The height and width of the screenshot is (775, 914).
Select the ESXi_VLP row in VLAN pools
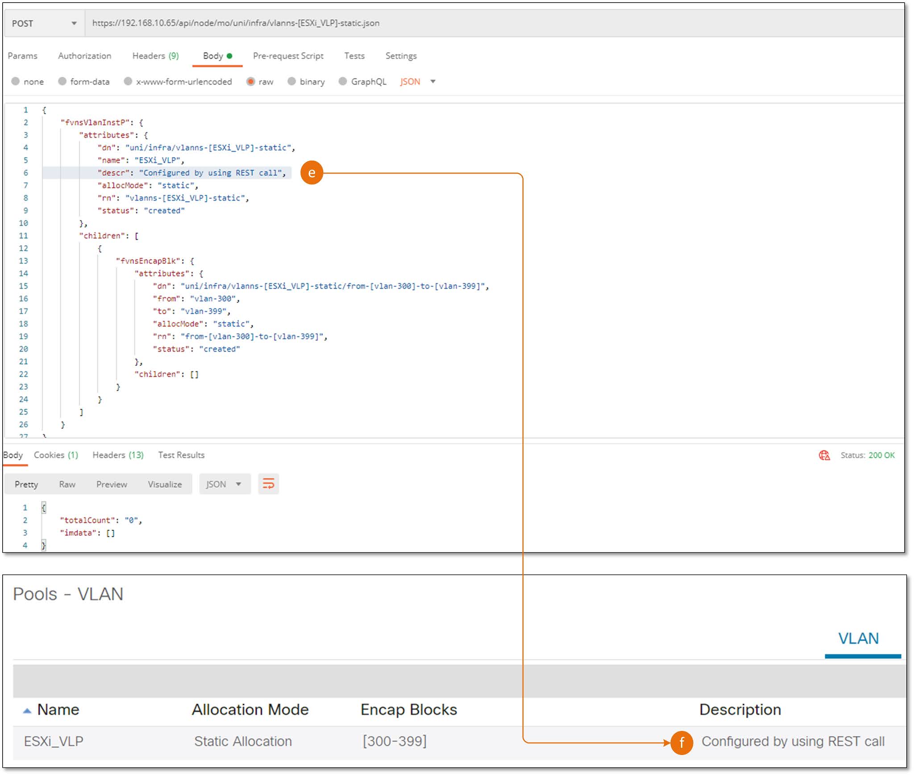(54, 741)
